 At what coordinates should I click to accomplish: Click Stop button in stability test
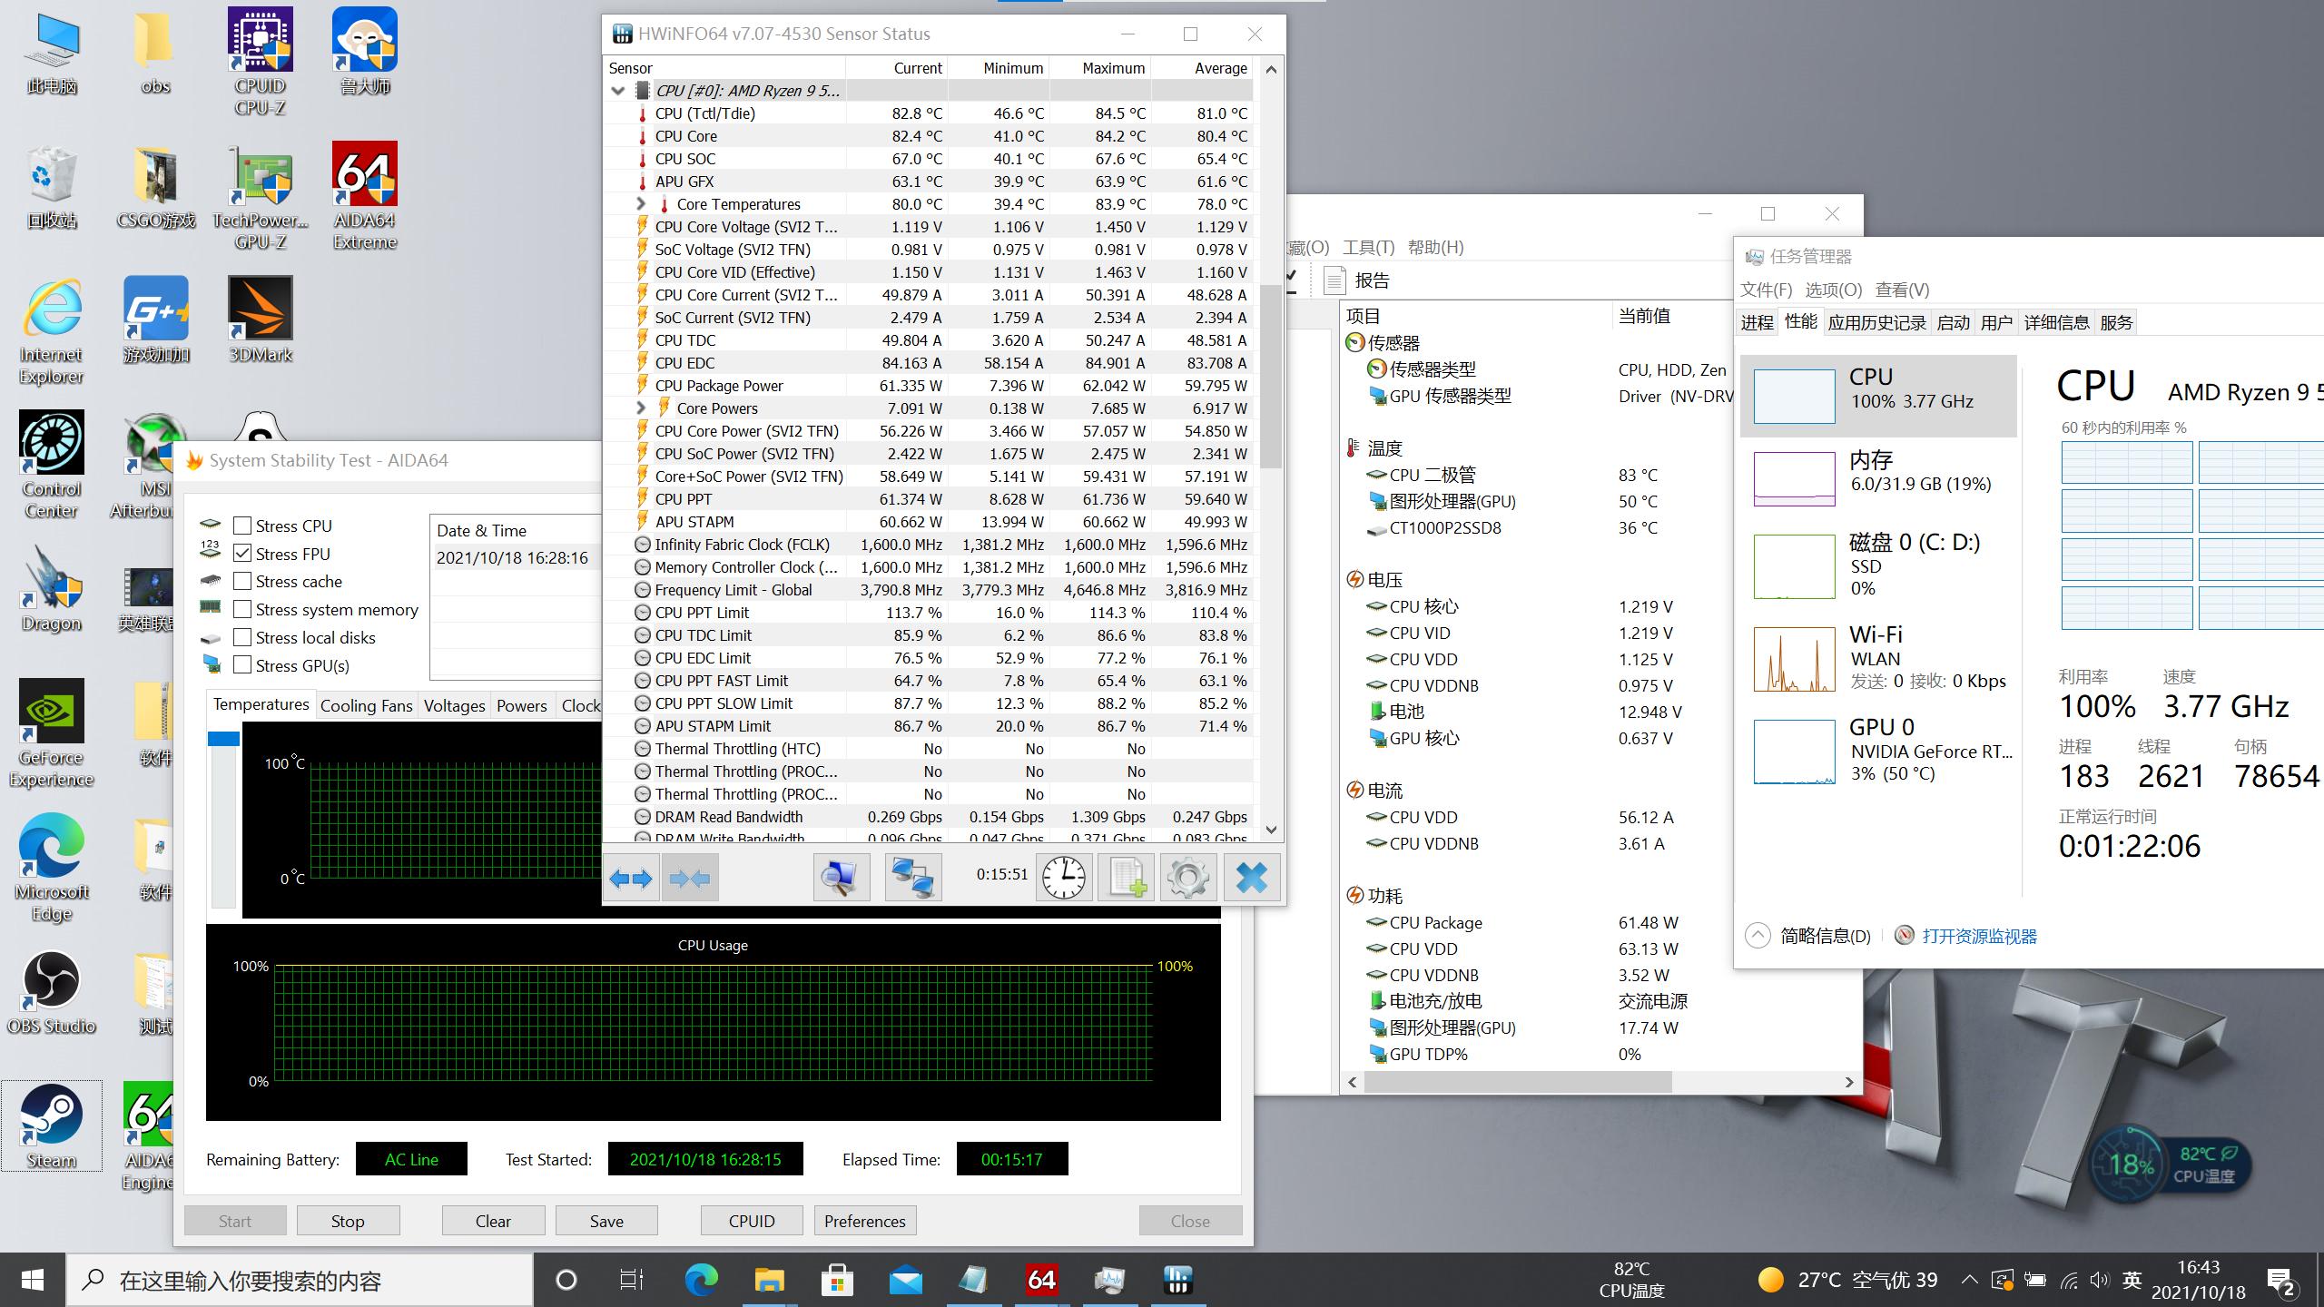click(x=348, y=1221)
